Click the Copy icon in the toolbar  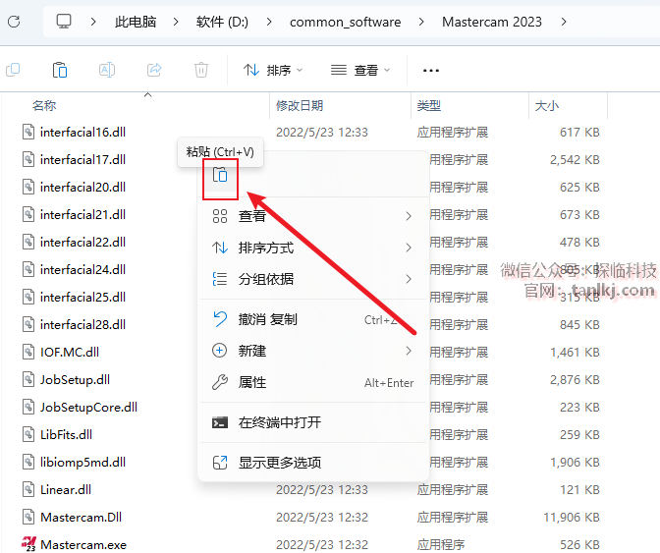pyautogui.click(x=13, y=70)
